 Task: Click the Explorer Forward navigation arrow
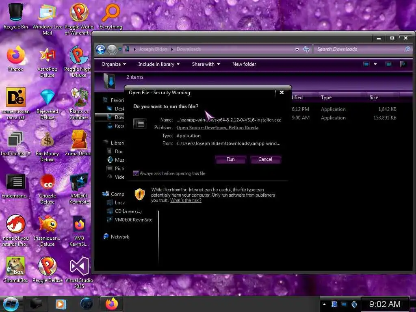112,49
